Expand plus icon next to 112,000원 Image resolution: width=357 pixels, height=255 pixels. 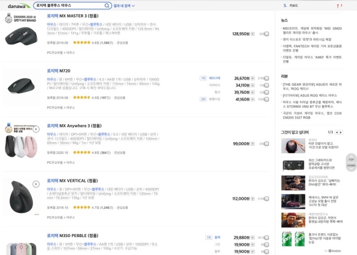253,199
